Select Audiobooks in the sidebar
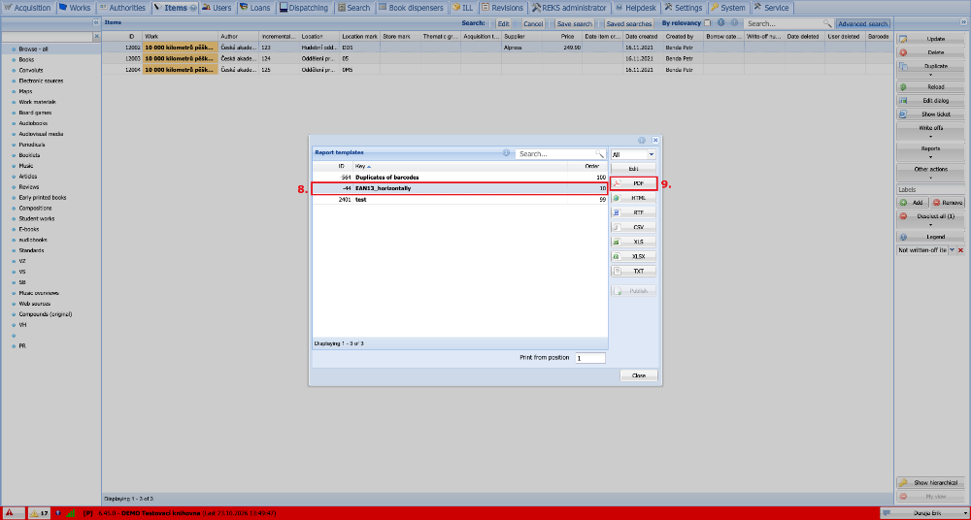 (33, 123)
